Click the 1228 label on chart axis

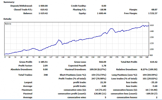(x=152, y=43)
